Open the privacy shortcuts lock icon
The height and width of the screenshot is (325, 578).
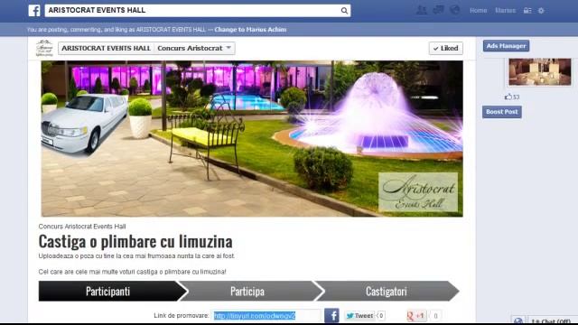click(x=527, y=11)
